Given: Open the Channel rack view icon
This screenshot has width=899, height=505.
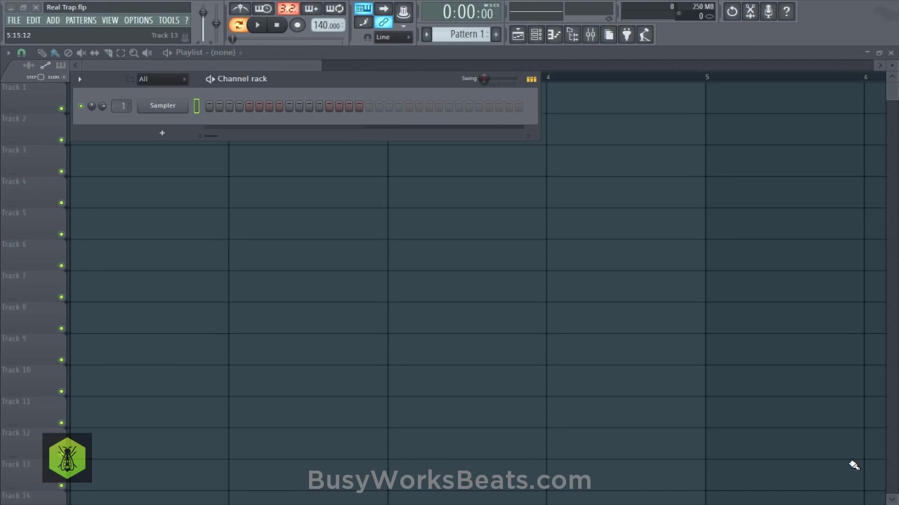Looking at the screenshot, I should coord(536,34).
